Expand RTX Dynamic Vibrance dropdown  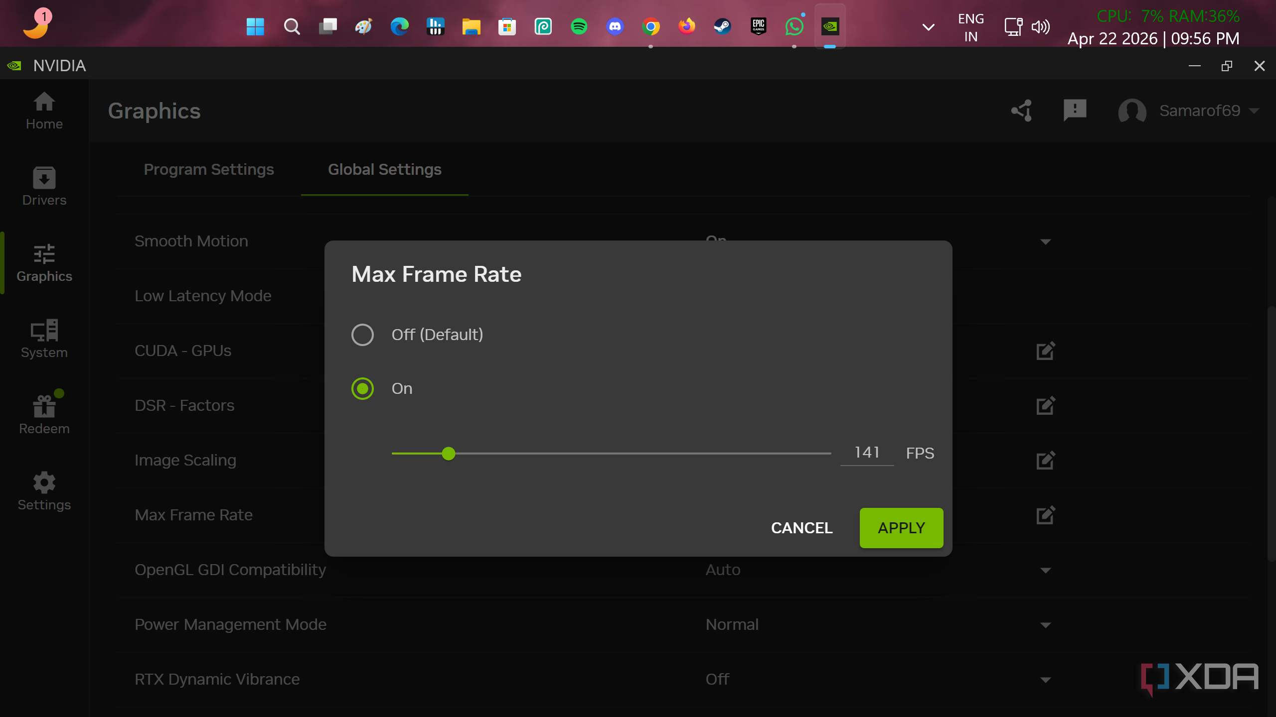click(x=1046, y=680)
